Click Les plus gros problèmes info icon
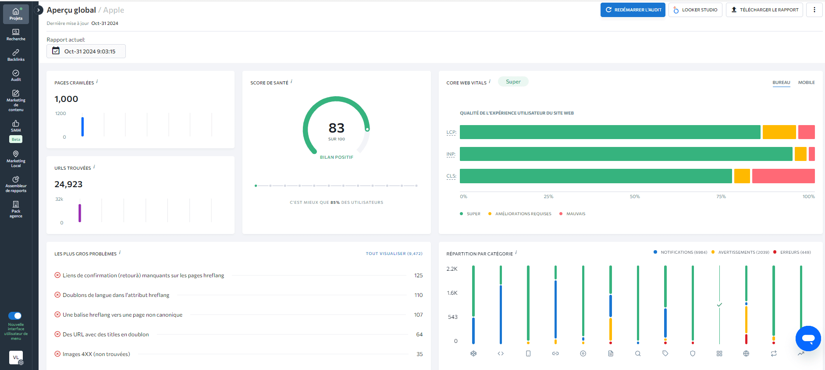This screenshot has width=825, height=370. pos(120,252)
